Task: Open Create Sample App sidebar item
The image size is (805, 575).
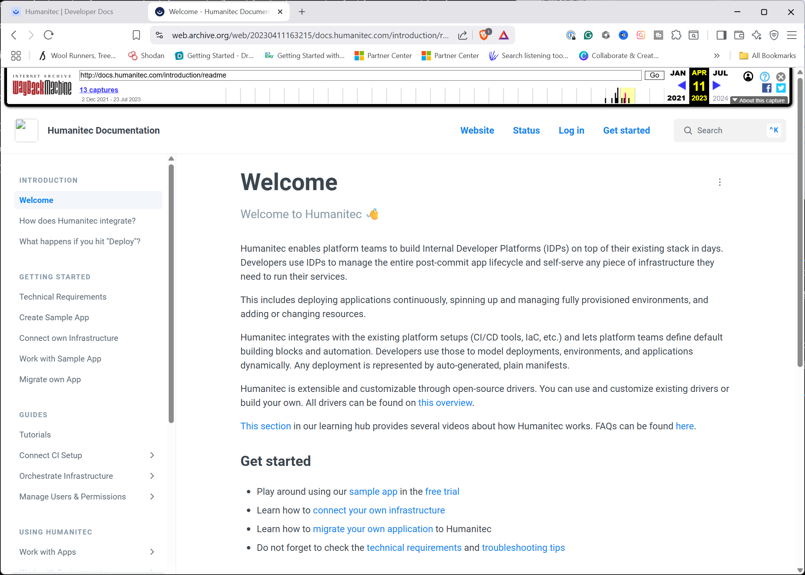Action: (54, 317)
